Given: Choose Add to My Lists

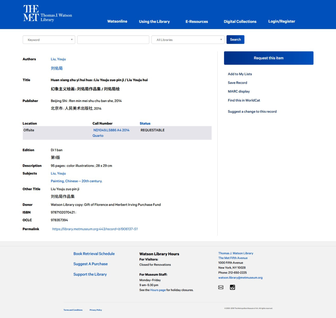Looking at the screenshot, I should point(240,74).
